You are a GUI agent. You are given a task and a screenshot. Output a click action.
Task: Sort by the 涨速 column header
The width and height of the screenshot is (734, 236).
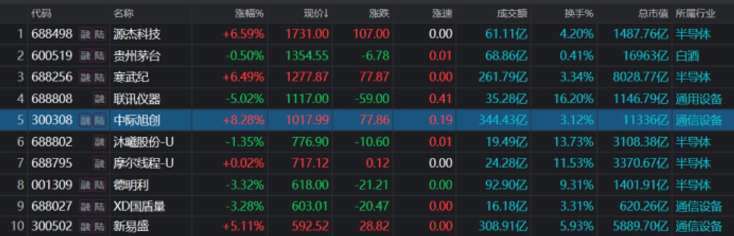[x=443, y=14]
